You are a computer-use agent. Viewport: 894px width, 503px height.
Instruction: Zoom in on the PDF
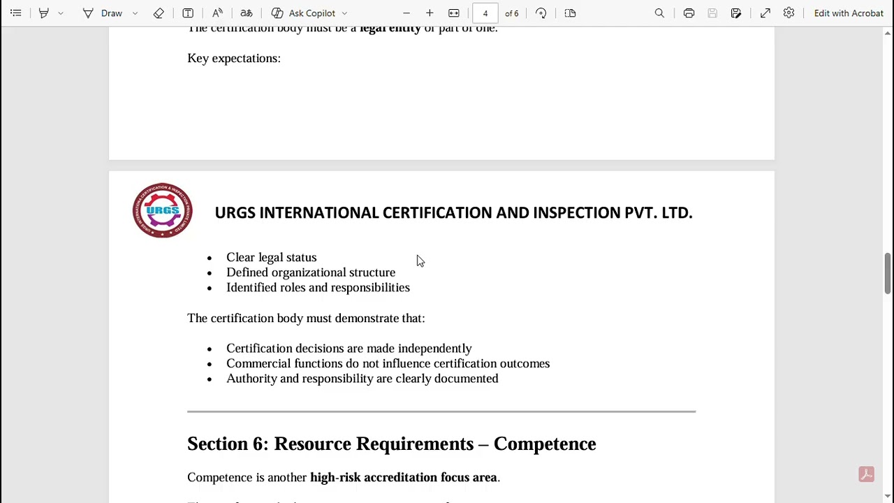point(430,13)
